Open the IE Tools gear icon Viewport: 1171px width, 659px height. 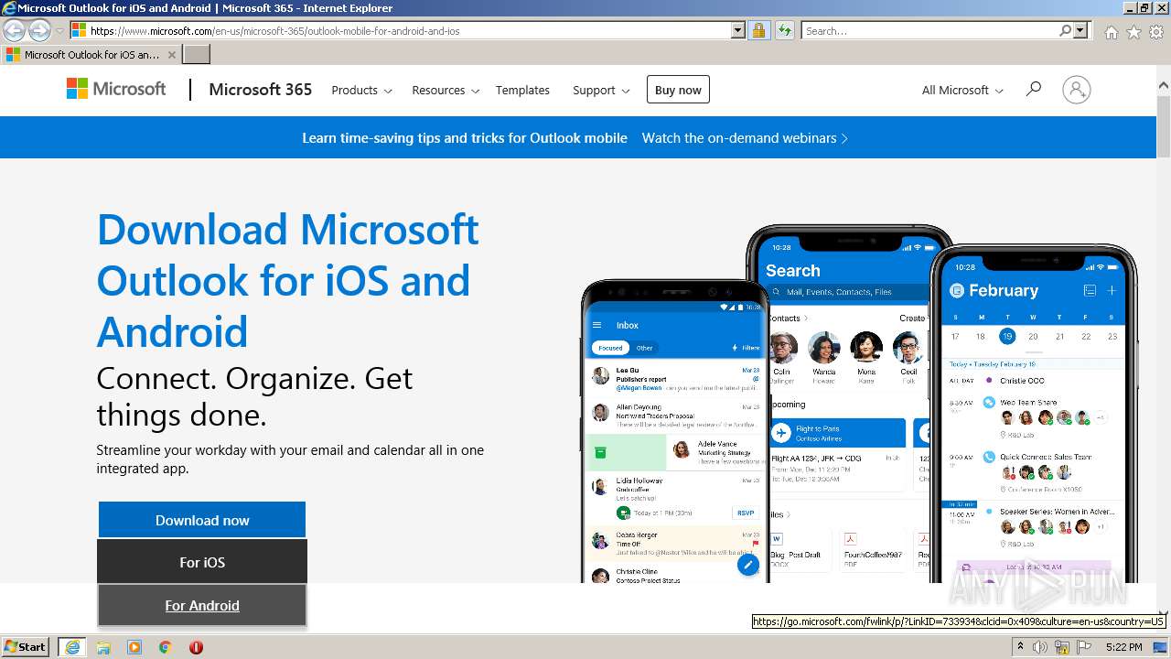pyautogui.click(x=1156, y=32)
